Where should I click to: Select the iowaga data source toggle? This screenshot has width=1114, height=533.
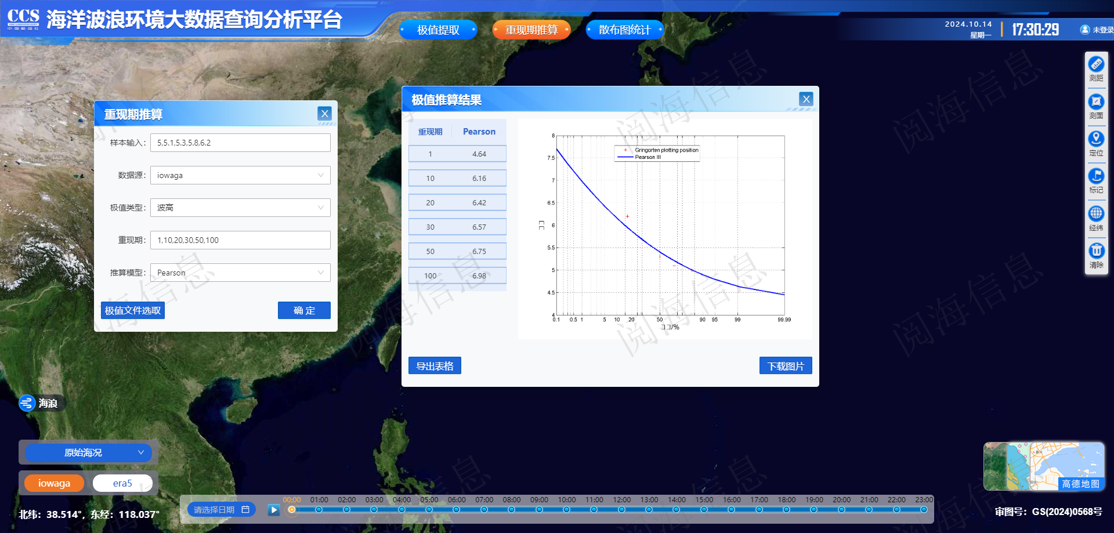[54, 483]
